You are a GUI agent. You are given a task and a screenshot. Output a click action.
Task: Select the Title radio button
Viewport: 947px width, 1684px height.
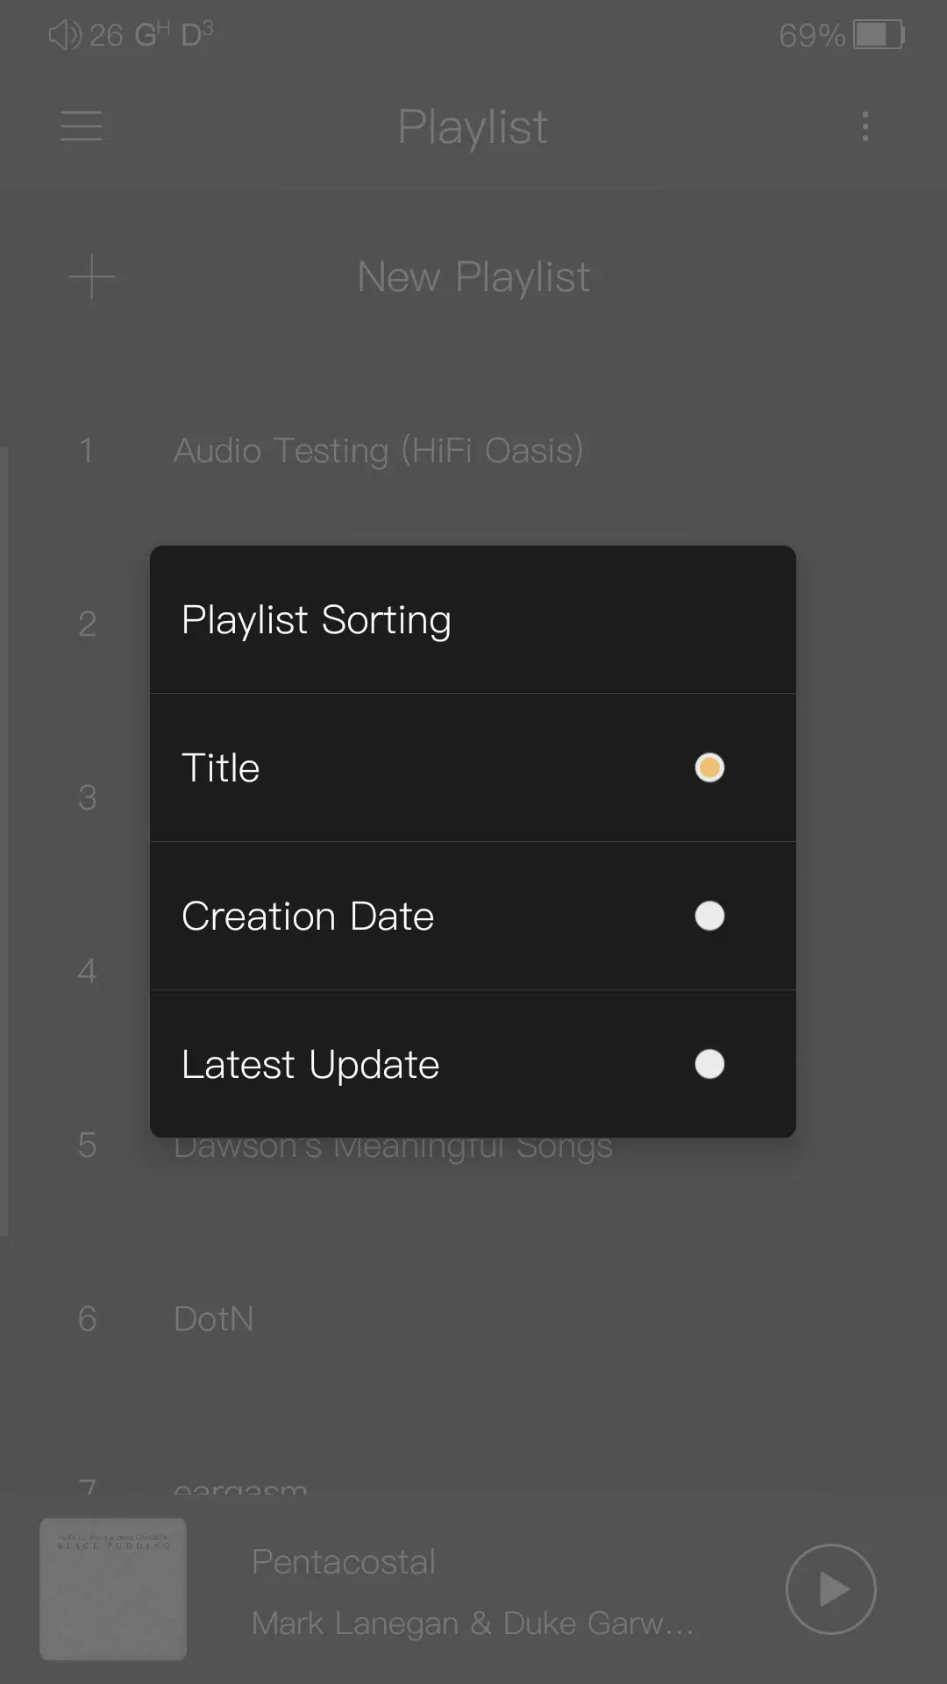coord(709,767)
